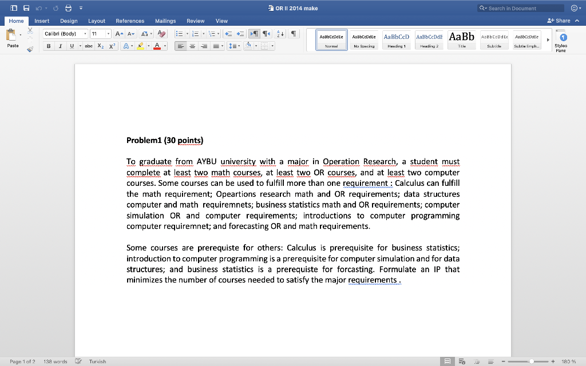Click the Format Painter icon
586x366 pixels.
click(30, 49)
